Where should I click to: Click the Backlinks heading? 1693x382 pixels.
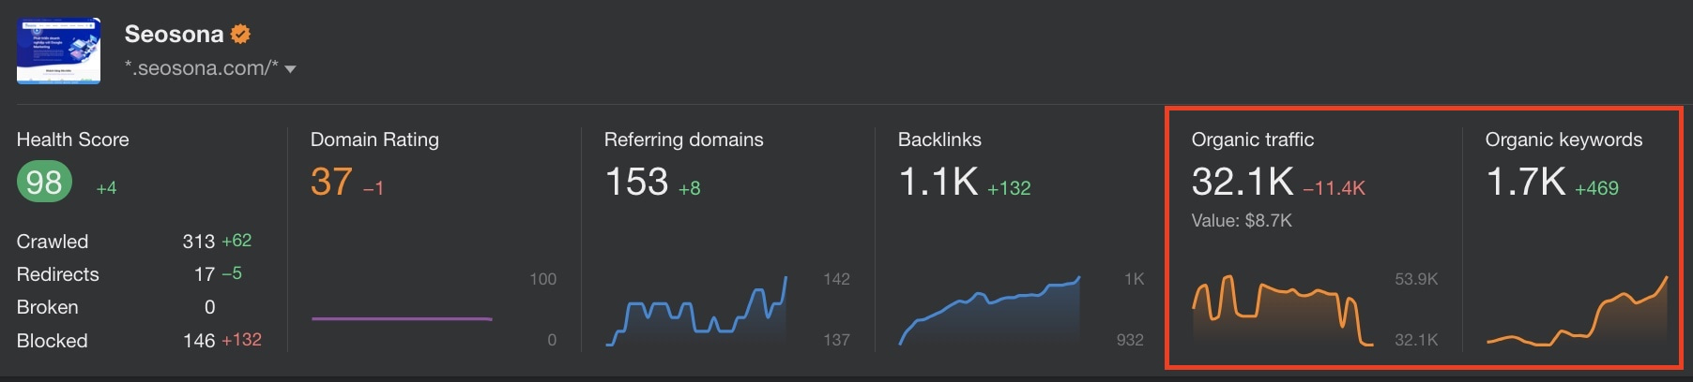pos(939,140)
